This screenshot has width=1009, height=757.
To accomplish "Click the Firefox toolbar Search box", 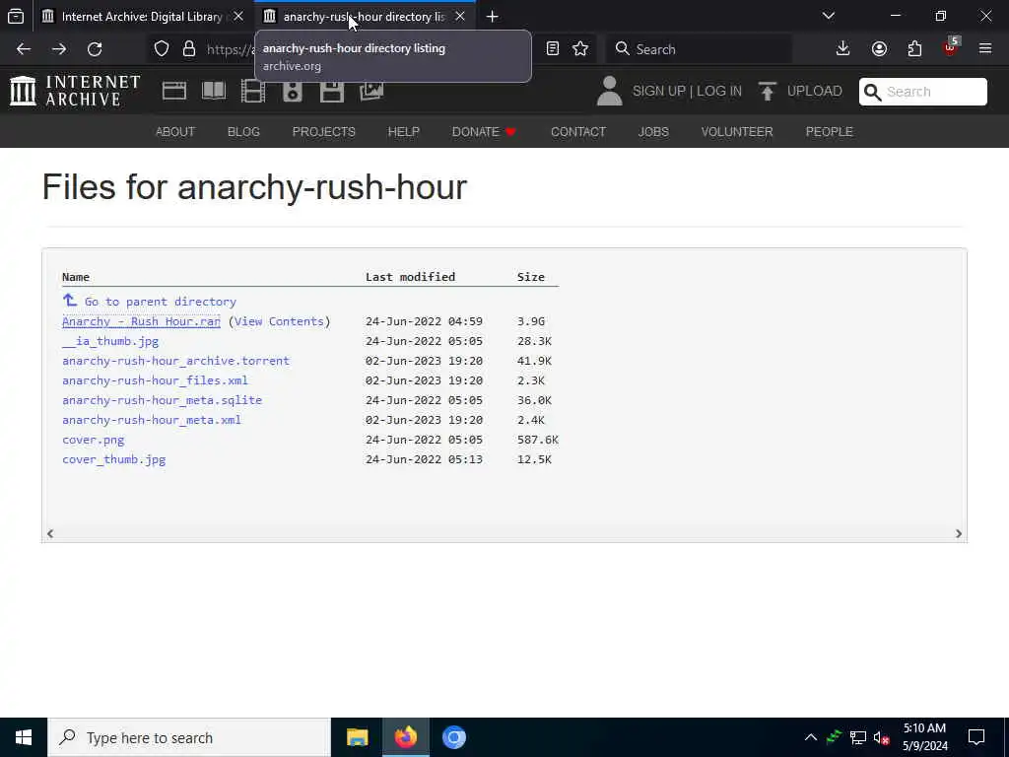I will coord(699,49).
